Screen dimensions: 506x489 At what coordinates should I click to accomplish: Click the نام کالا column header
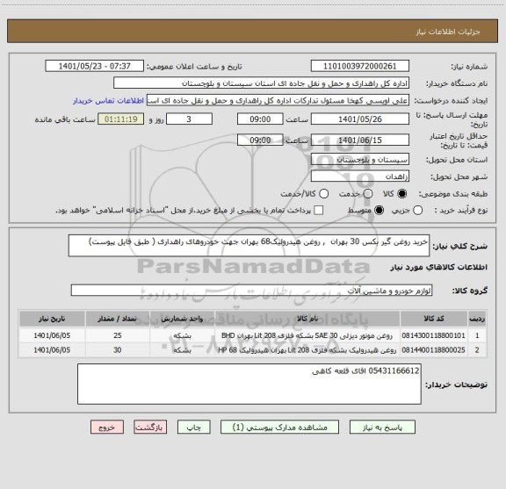(x=307, y=319)
